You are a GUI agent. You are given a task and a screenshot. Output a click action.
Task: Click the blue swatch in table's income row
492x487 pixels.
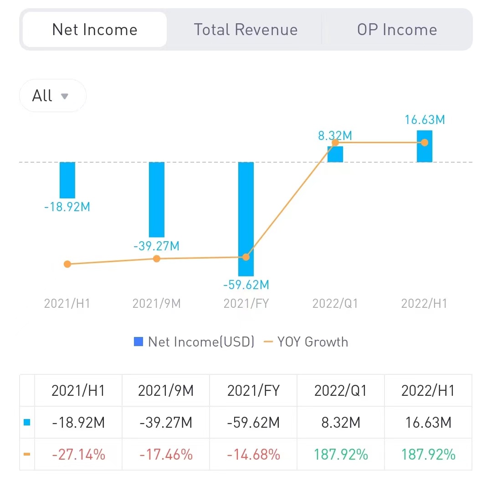pyautogui.click(x=27, y=422)
